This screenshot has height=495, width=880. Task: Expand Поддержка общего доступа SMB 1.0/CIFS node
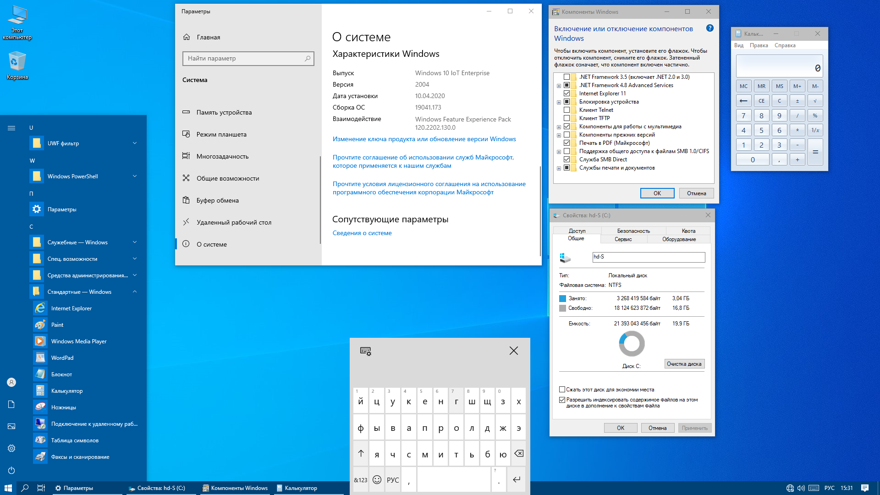coord(559,152)
